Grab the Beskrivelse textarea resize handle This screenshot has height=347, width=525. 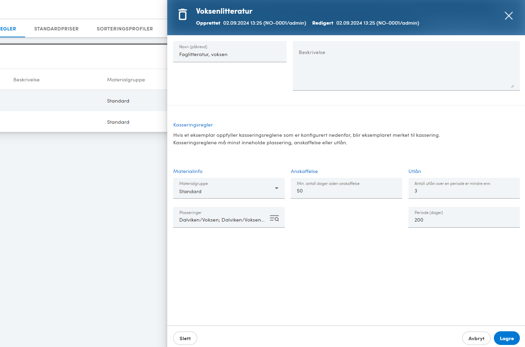pos(512,86)
